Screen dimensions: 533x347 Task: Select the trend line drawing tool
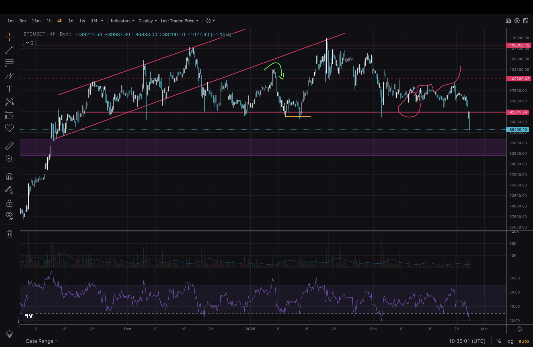tap(9, 50)
